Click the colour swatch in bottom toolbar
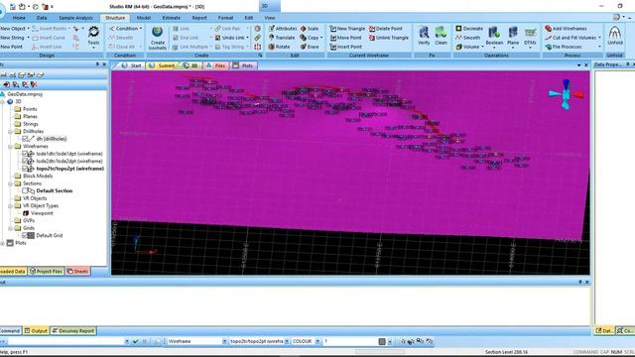 point(382,341)
